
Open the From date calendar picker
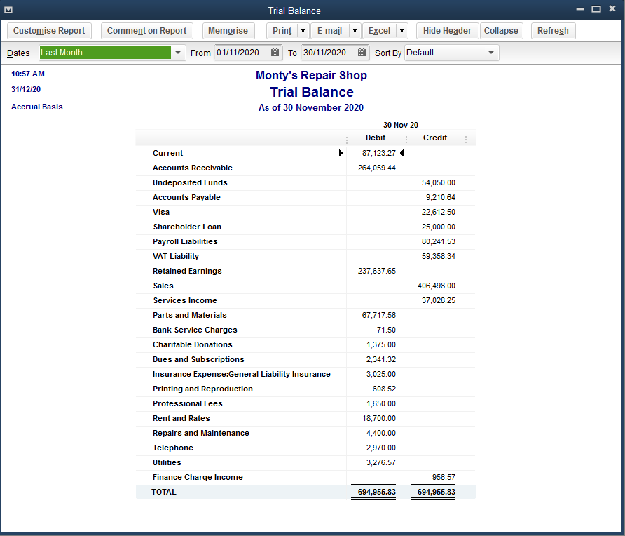tap(275, 53)
